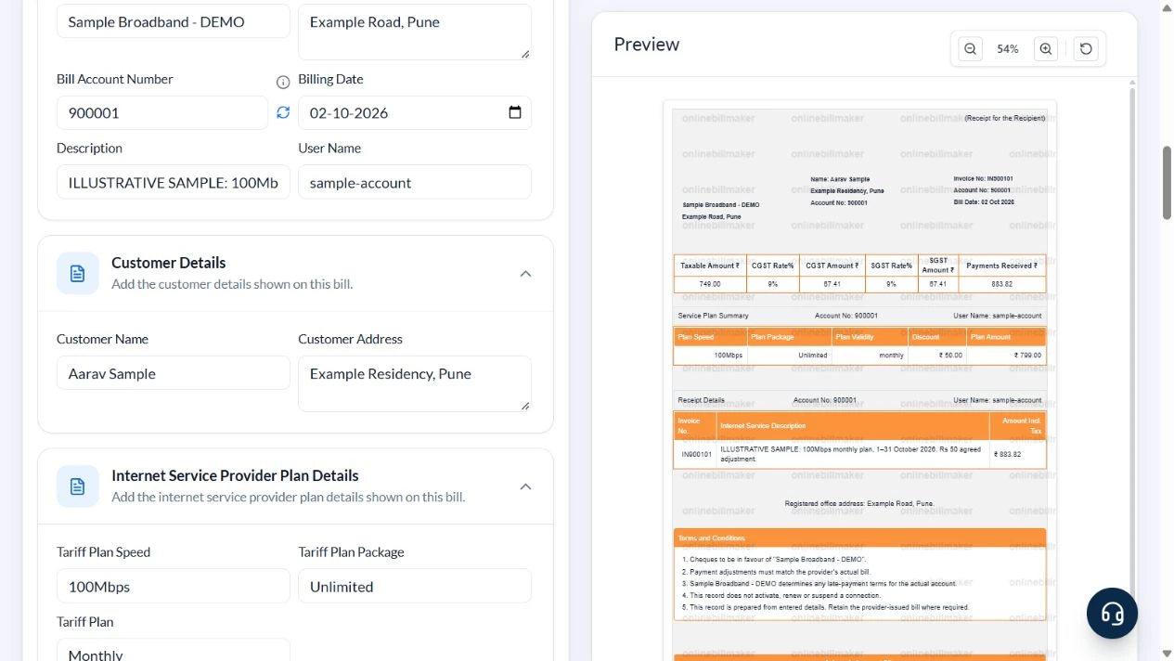Screen dimensions: 1174x661
Task: Edit the Description field
Action: [x=174, y=182]
